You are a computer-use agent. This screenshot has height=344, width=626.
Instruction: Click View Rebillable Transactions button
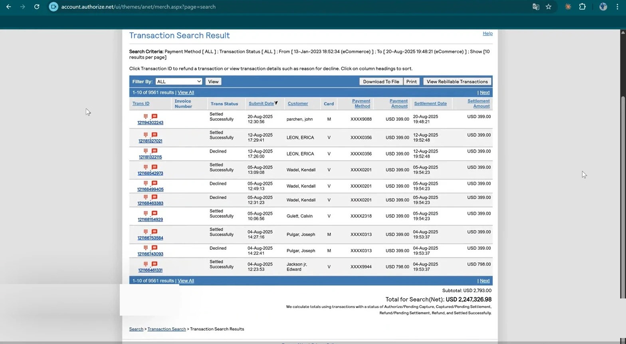457,82
